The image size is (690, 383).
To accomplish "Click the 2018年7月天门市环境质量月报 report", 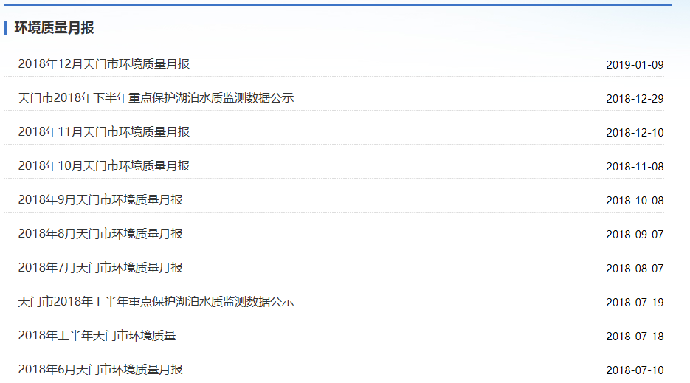I will click(x=100, y=268).
